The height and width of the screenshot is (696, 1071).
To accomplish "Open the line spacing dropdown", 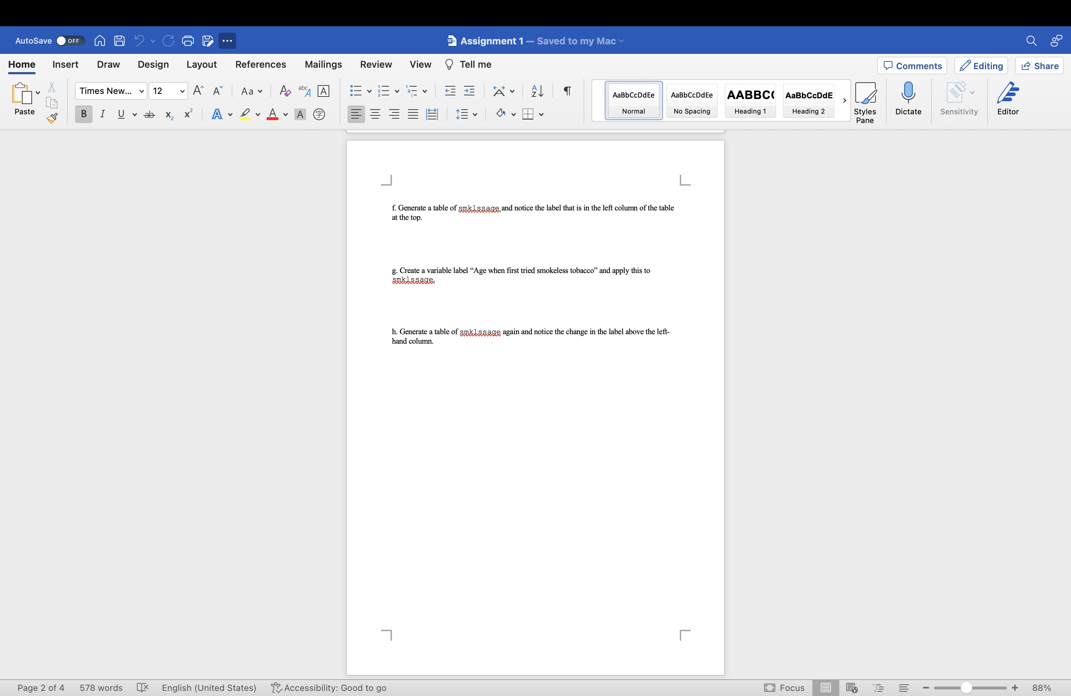I will coord(467,114).
